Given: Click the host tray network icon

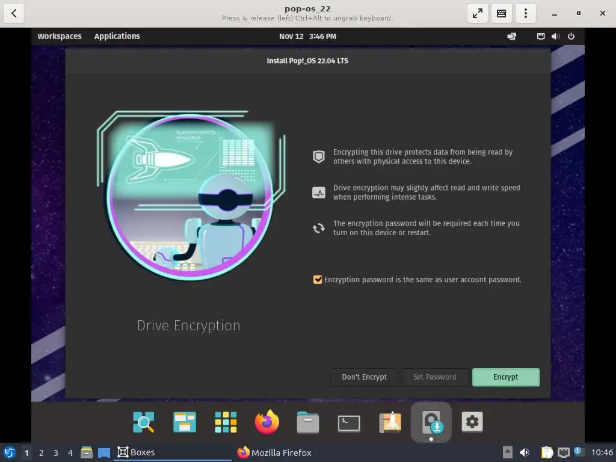Looking at the screenshot, I should pos(563,452).
